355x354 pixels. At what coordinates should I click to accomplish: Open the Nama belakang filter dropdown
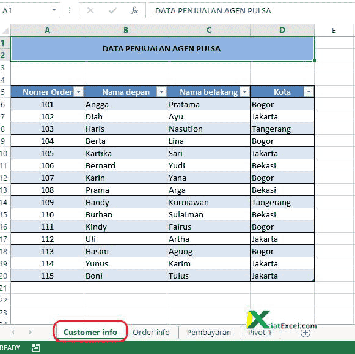click(245, 92)
